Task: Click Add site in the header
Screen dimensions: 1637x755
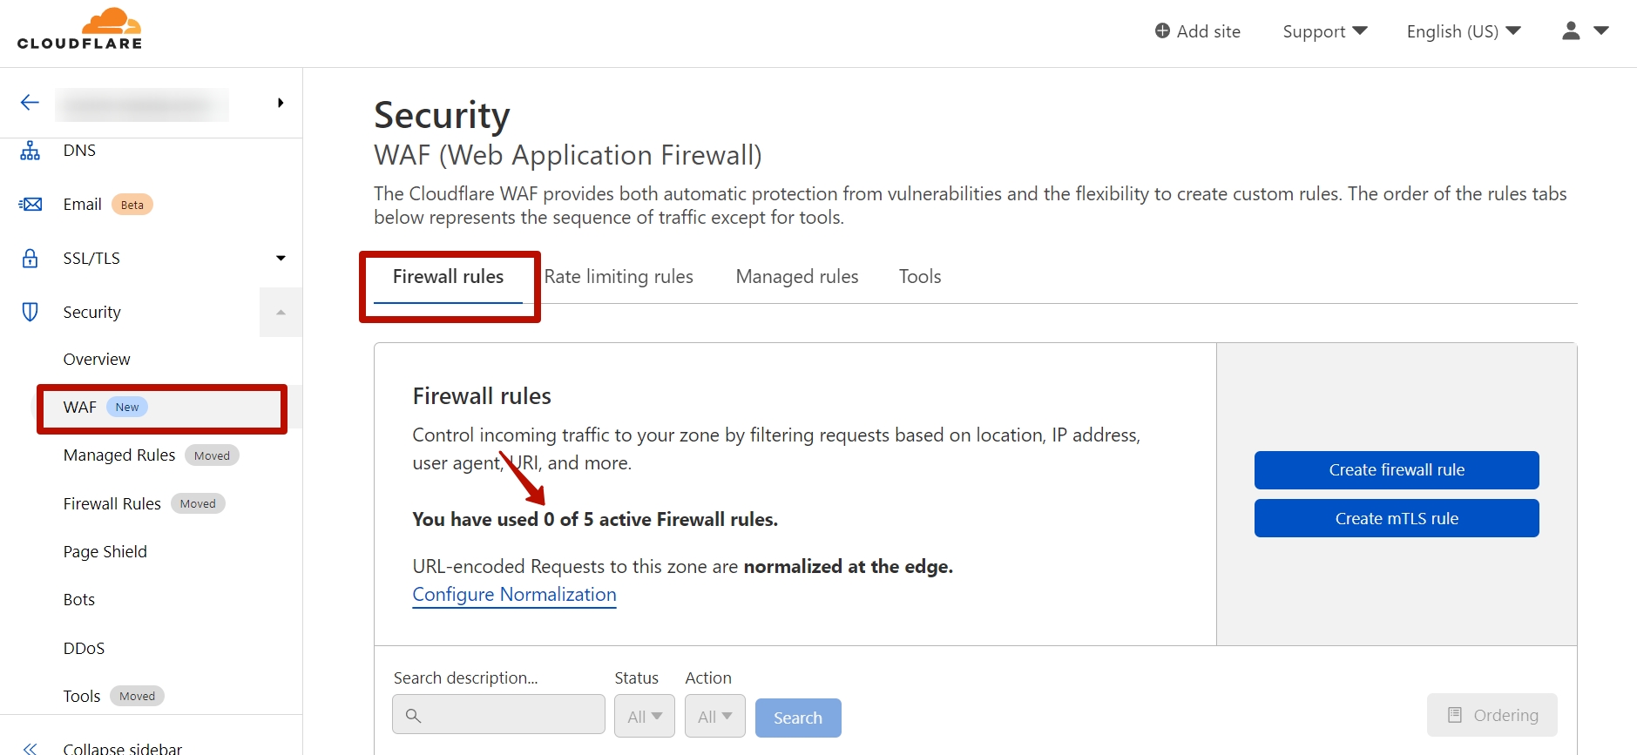Action: (1197, 31)
